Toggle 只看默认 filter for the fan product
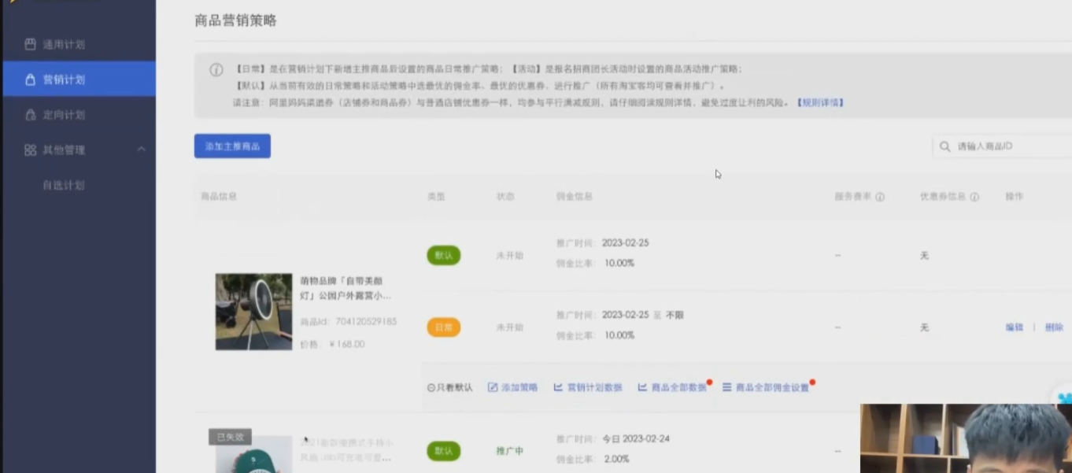The height and width of the screenshot is (473, 1072). [x=450, y=388]
